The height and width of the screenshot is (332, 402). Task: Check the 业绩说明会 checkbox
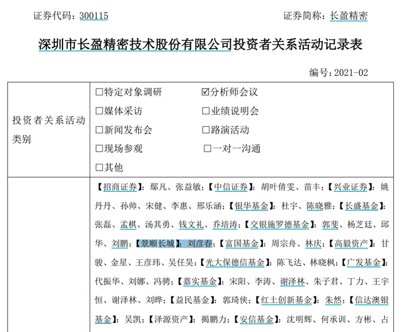(206, 111)
